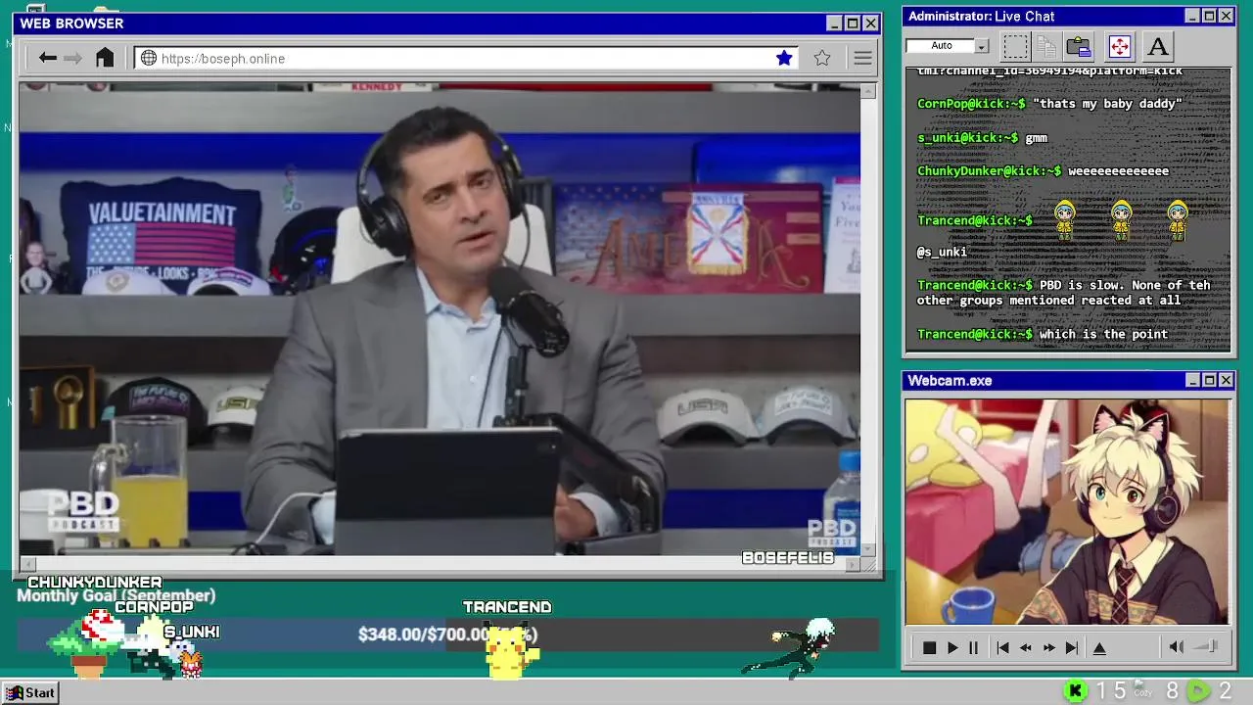Click the outlined favorites star icon
Image resolution: width=1253 pixels, height=705 pixels.
coord(822,58)
